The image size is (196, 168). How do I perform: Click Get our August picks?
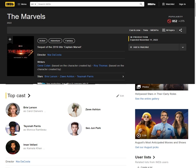pyautogui.click(x=147, y=147)
